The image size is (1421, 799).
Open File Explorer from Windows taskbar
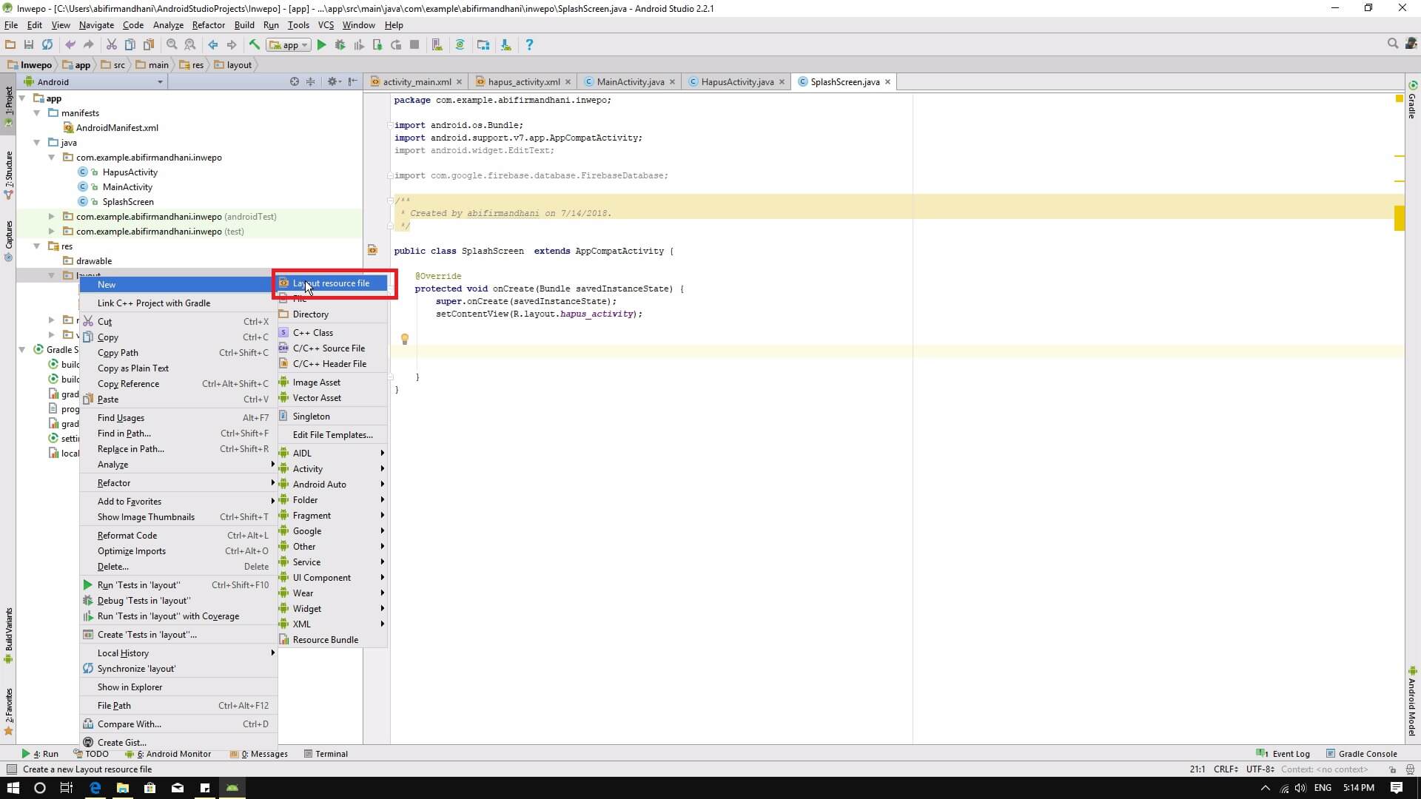[x=122, y=788]
